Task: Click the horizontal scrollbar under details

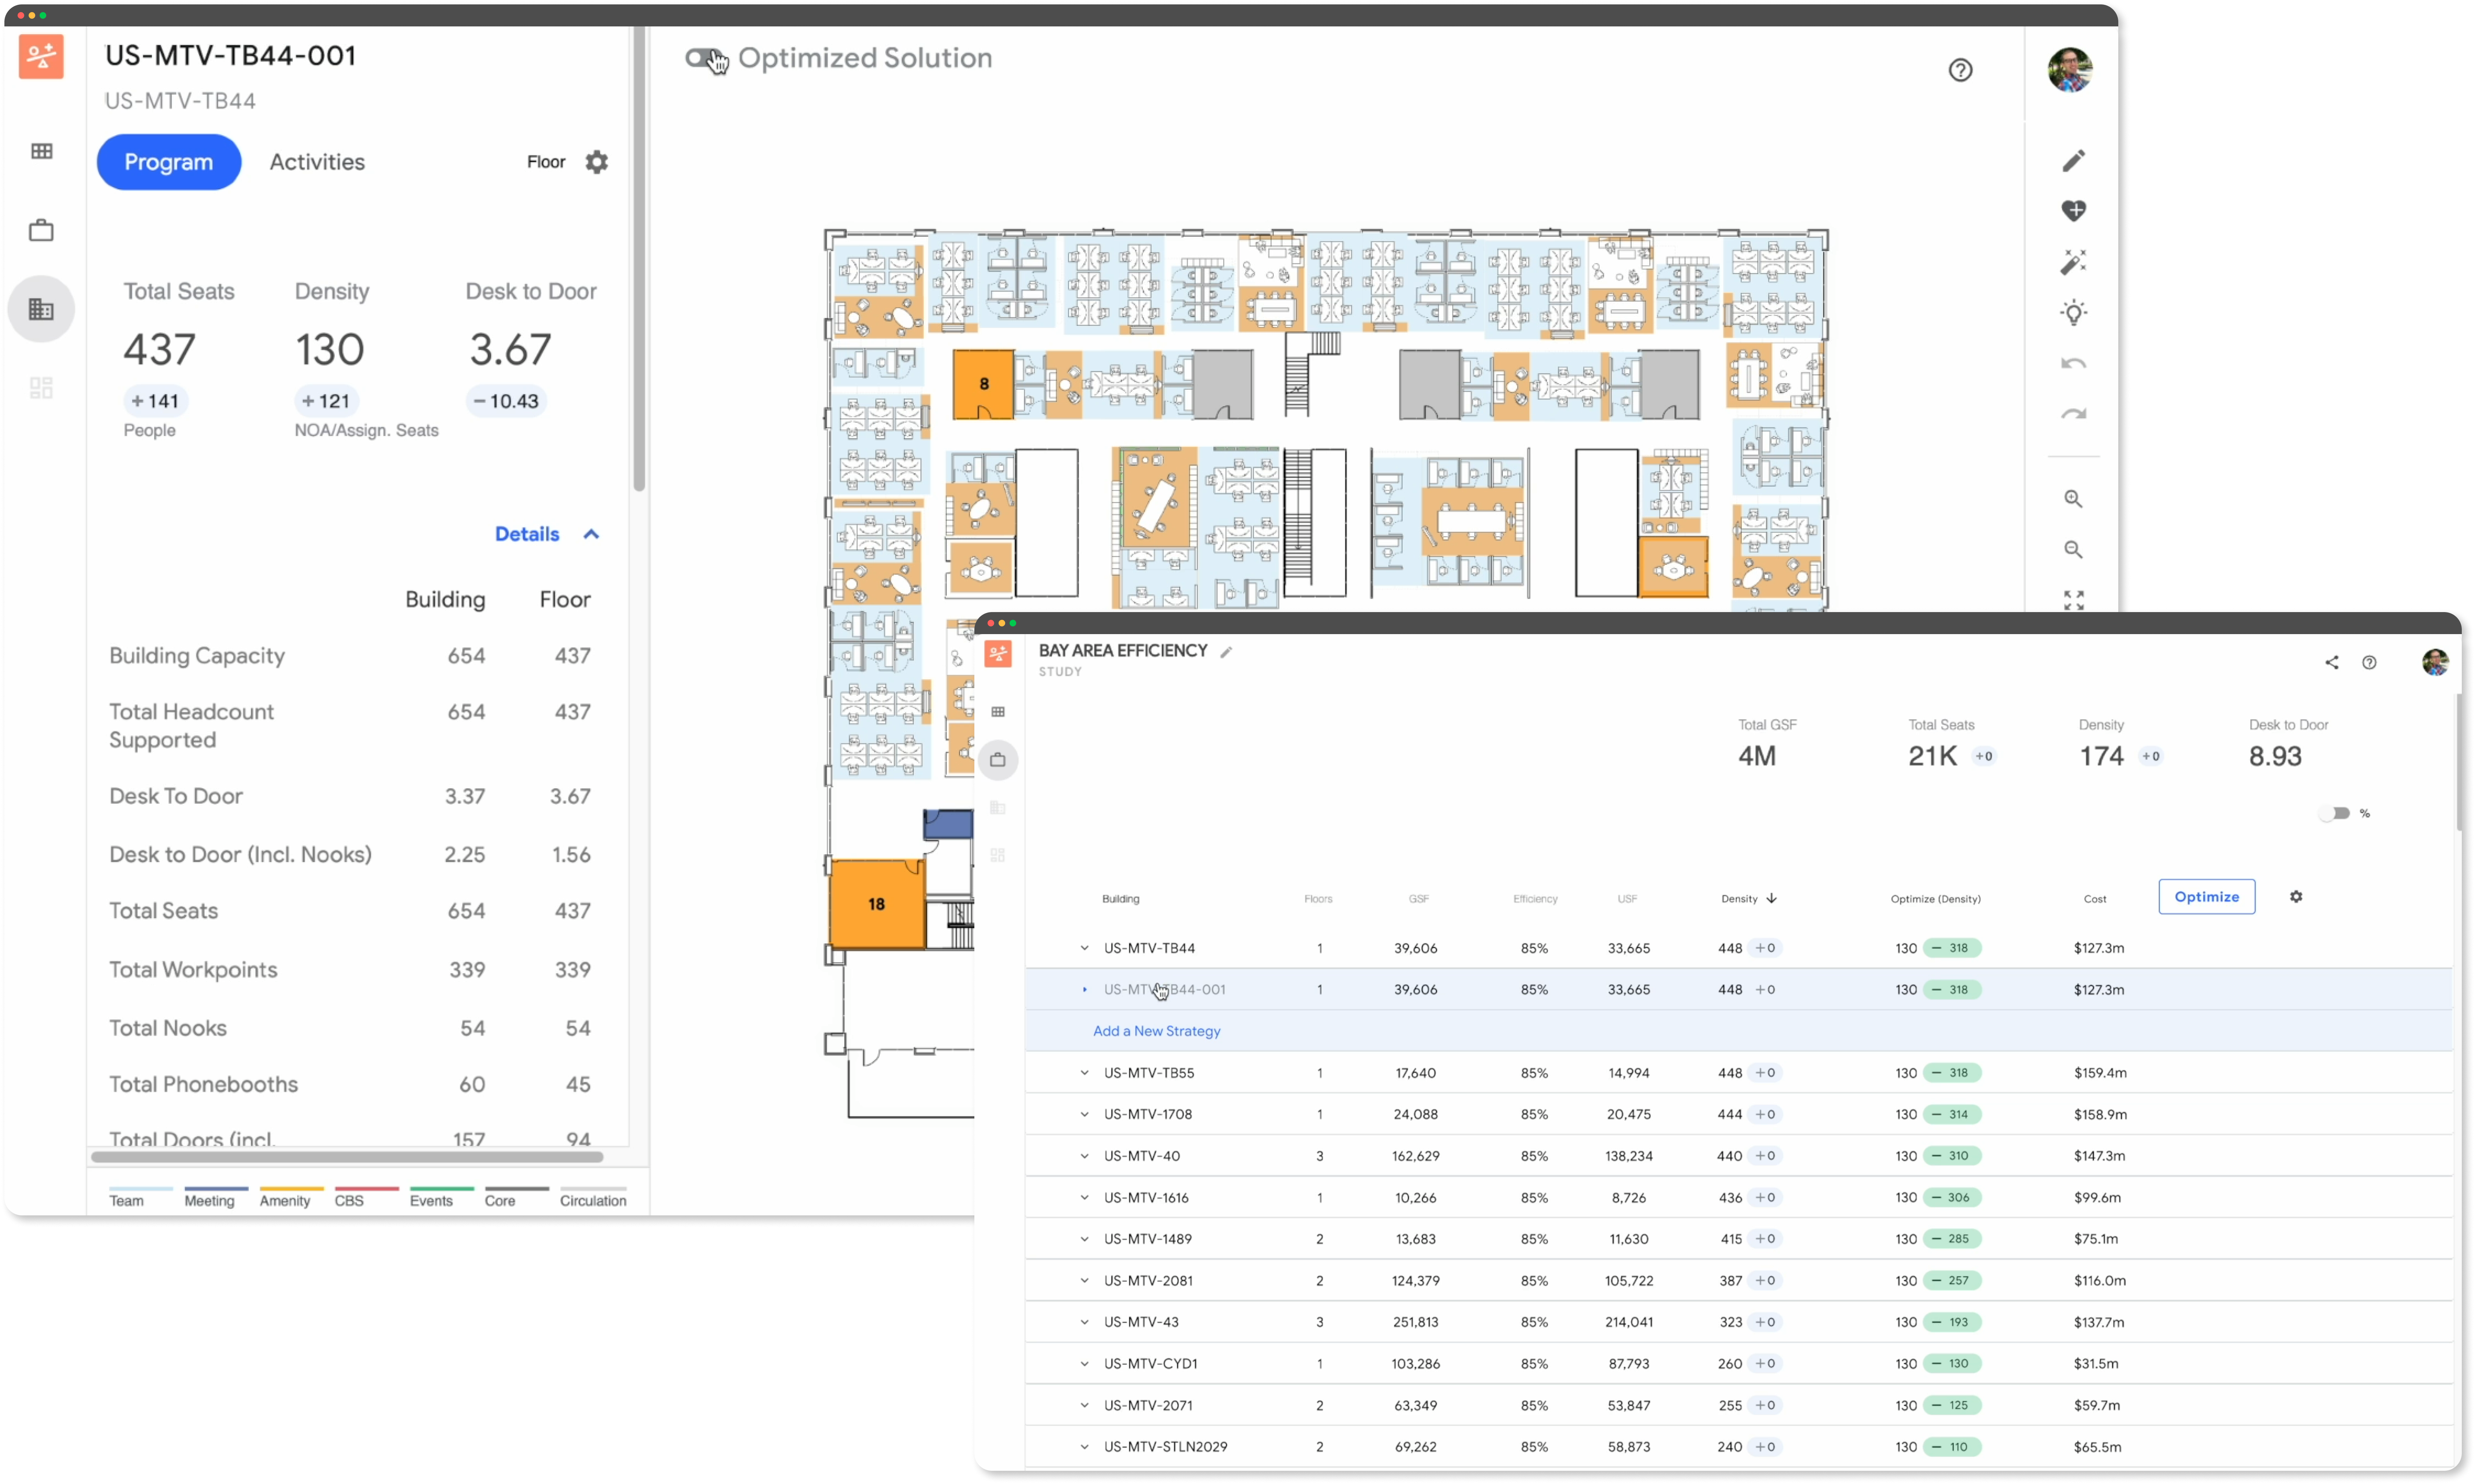Action: pyautogui.click(x=347, y=1157)
